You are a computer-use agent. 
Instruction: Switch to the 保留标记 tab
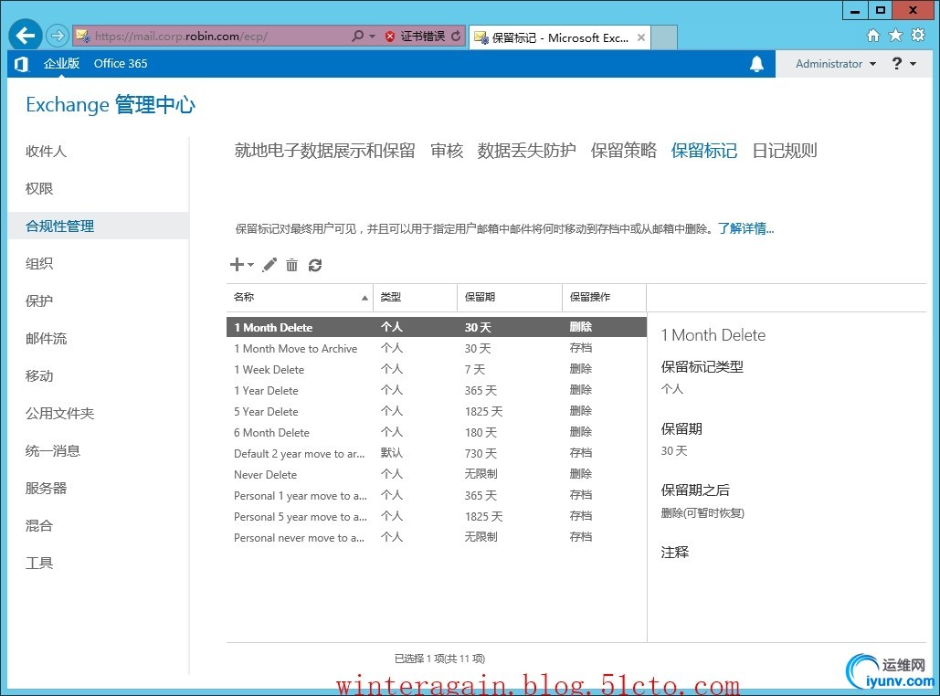(x=703, y=151)
